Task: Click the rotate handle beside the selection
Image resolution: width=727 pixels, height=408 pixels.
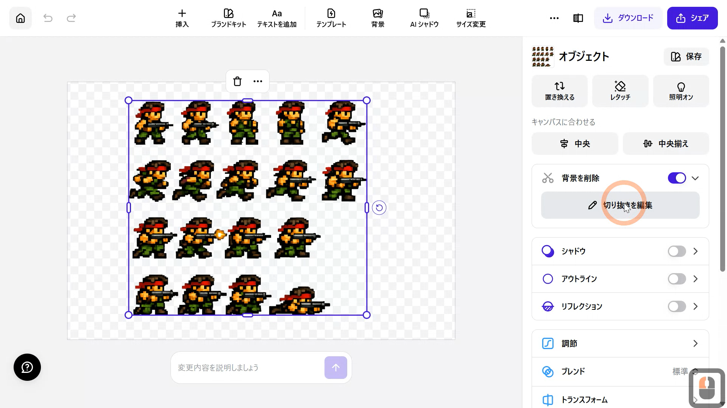Action: pos(379,207)
